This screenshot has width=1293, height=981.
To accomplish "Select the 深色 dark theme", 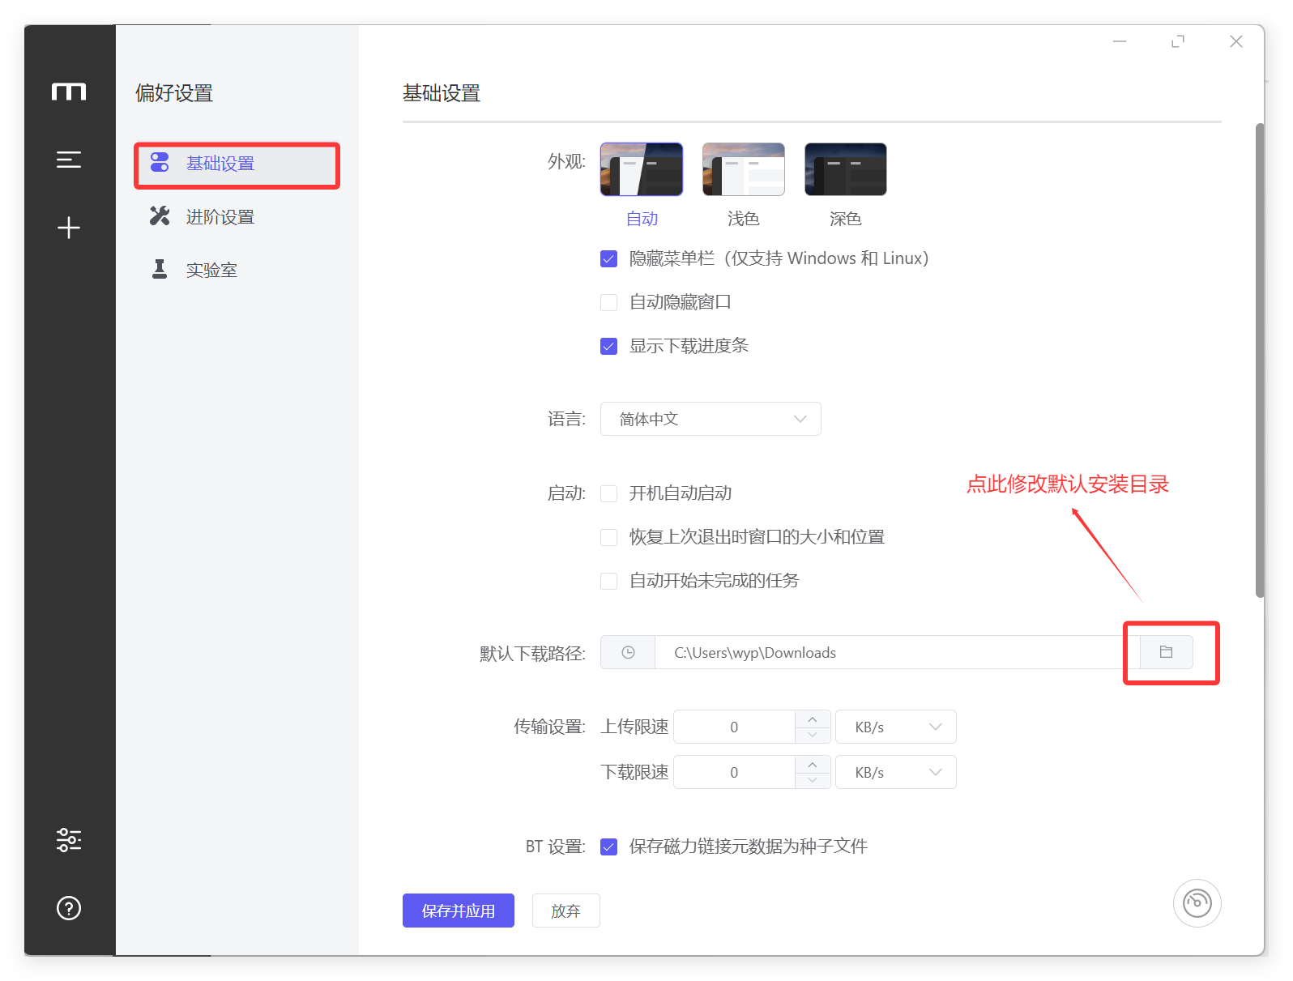I will point(846,186).
